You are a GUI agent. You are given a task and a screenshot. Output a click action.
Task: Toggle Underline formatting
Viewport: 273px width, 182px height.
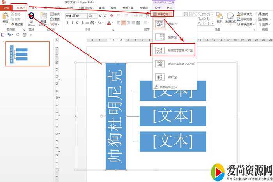pos(78,23)
